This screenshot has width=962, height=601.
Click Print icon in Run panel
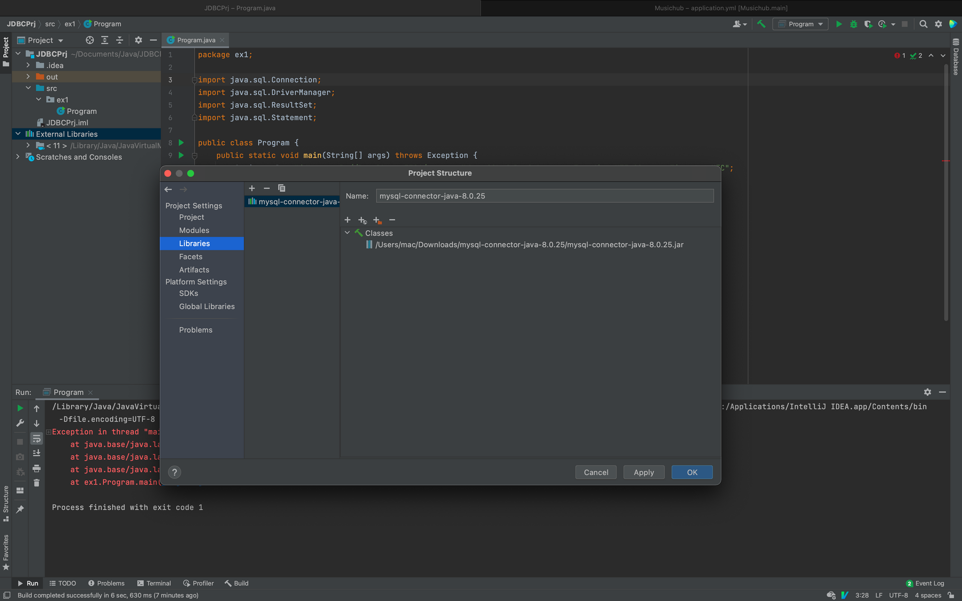[x=37, y=468]
